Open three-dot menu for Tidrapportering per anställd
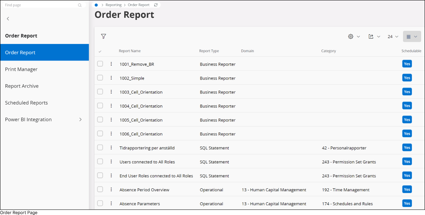The height and width of the screenshot is (215, 425). point(111,148)
